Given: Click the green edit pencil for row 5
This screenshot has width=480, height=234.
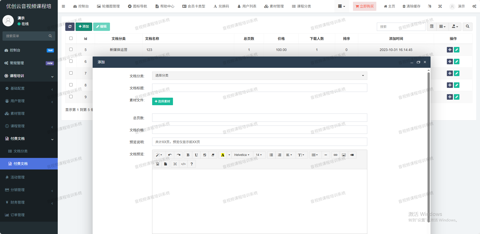Looking at the screenshot, I should 456,50.
